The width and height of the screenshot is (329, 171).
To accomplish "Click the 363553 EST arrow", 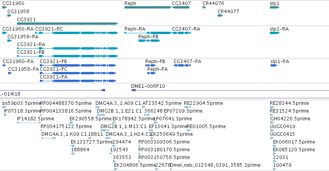I will (114, 161).
